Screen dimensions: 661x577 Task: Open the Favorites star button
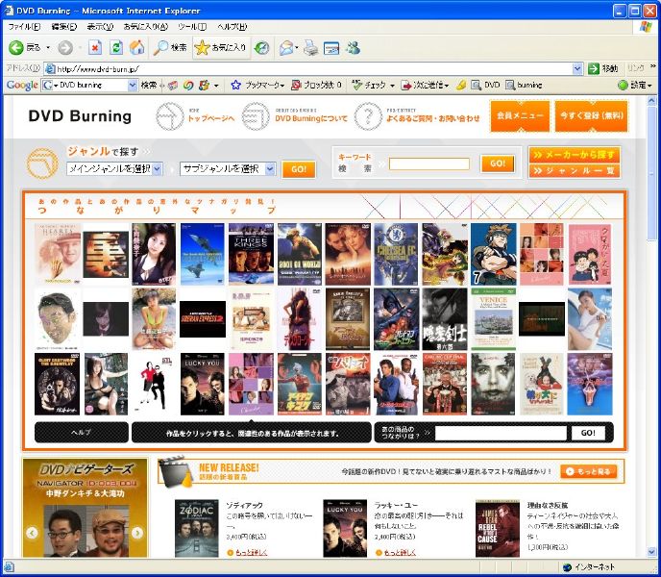pos(220,47)
